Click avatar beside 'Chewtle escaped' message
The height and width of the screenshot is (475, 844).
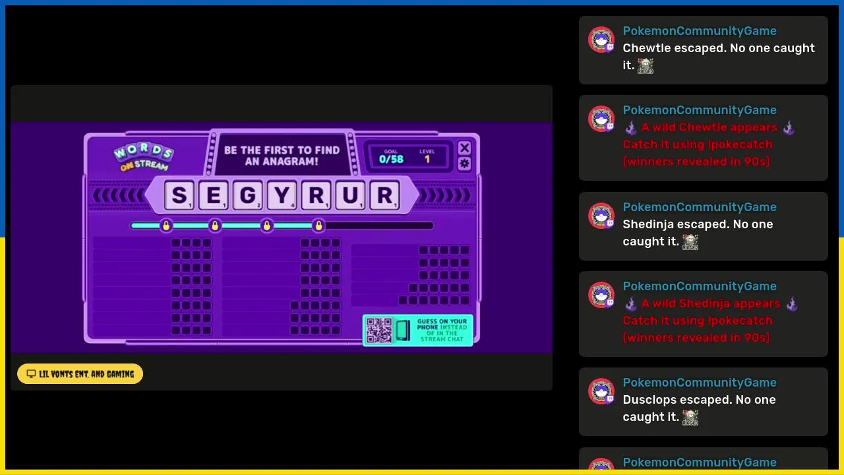(x=601, y=40)
